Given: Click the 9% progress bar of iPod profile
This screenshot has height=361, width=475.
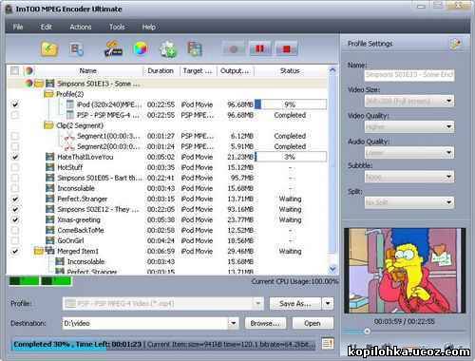Looking at the screenshot, I should 291,104.
